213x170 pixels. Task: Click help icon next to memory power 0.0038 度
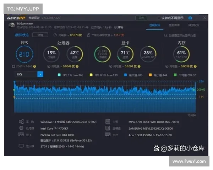195,67
